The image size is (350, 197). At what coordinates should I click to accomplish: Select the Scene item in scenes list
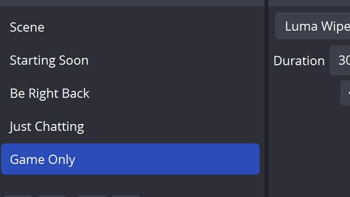[27, 27]
